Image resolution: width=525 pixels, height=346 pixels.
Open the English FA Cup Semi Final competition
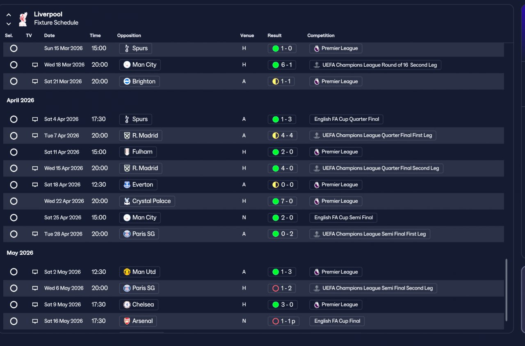(343, 217)
